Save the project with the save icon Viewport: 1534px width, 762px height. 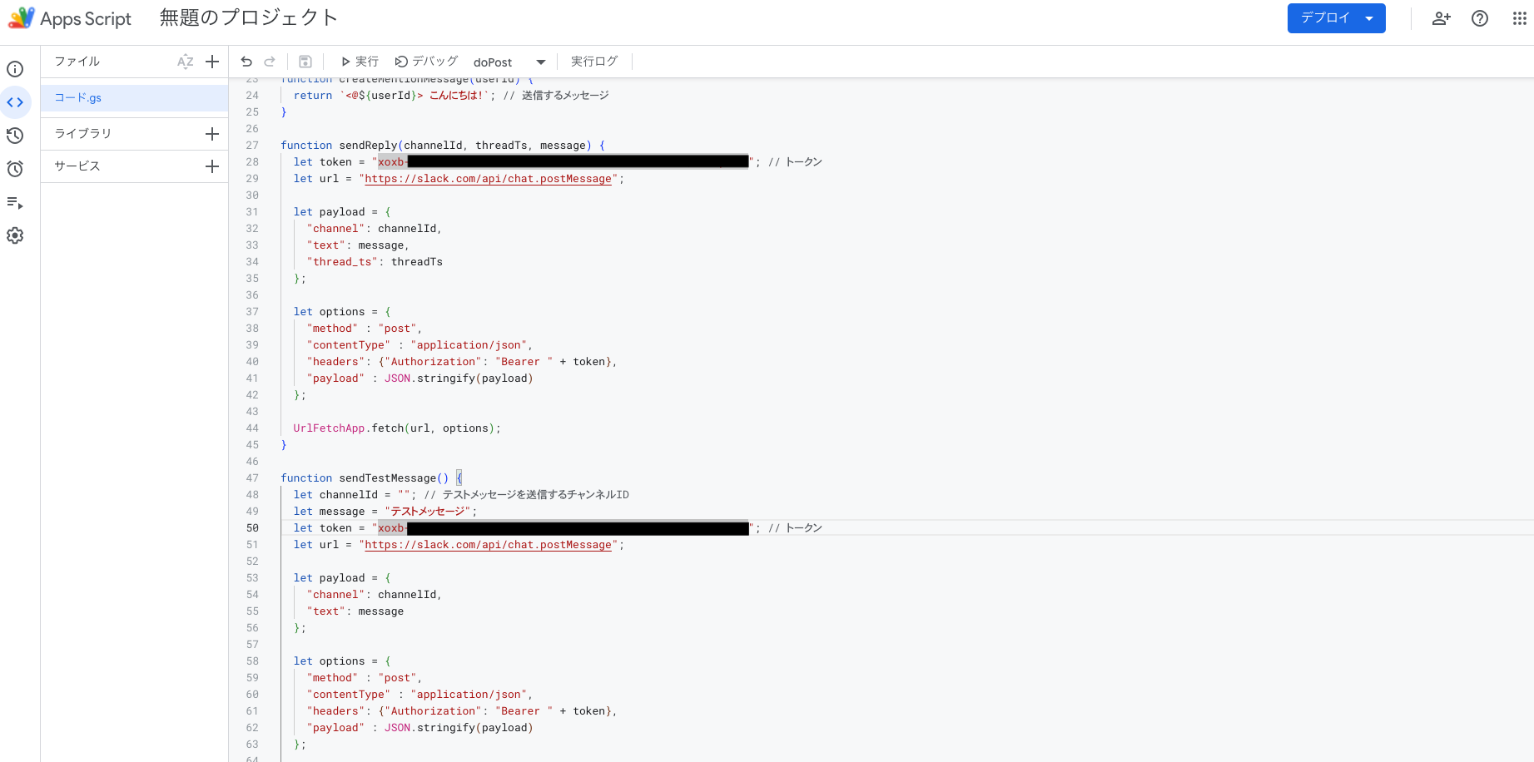tap(305, 61)
